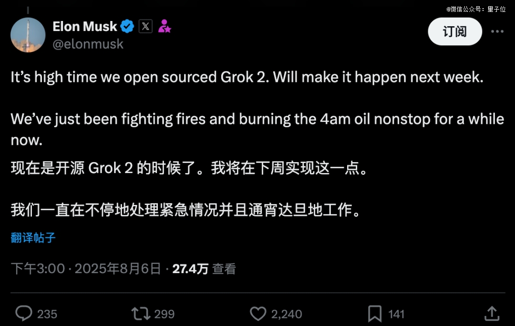Open Elon Musk's profile avatar
This screenshot has height=326, width=515.
(28, 35)
